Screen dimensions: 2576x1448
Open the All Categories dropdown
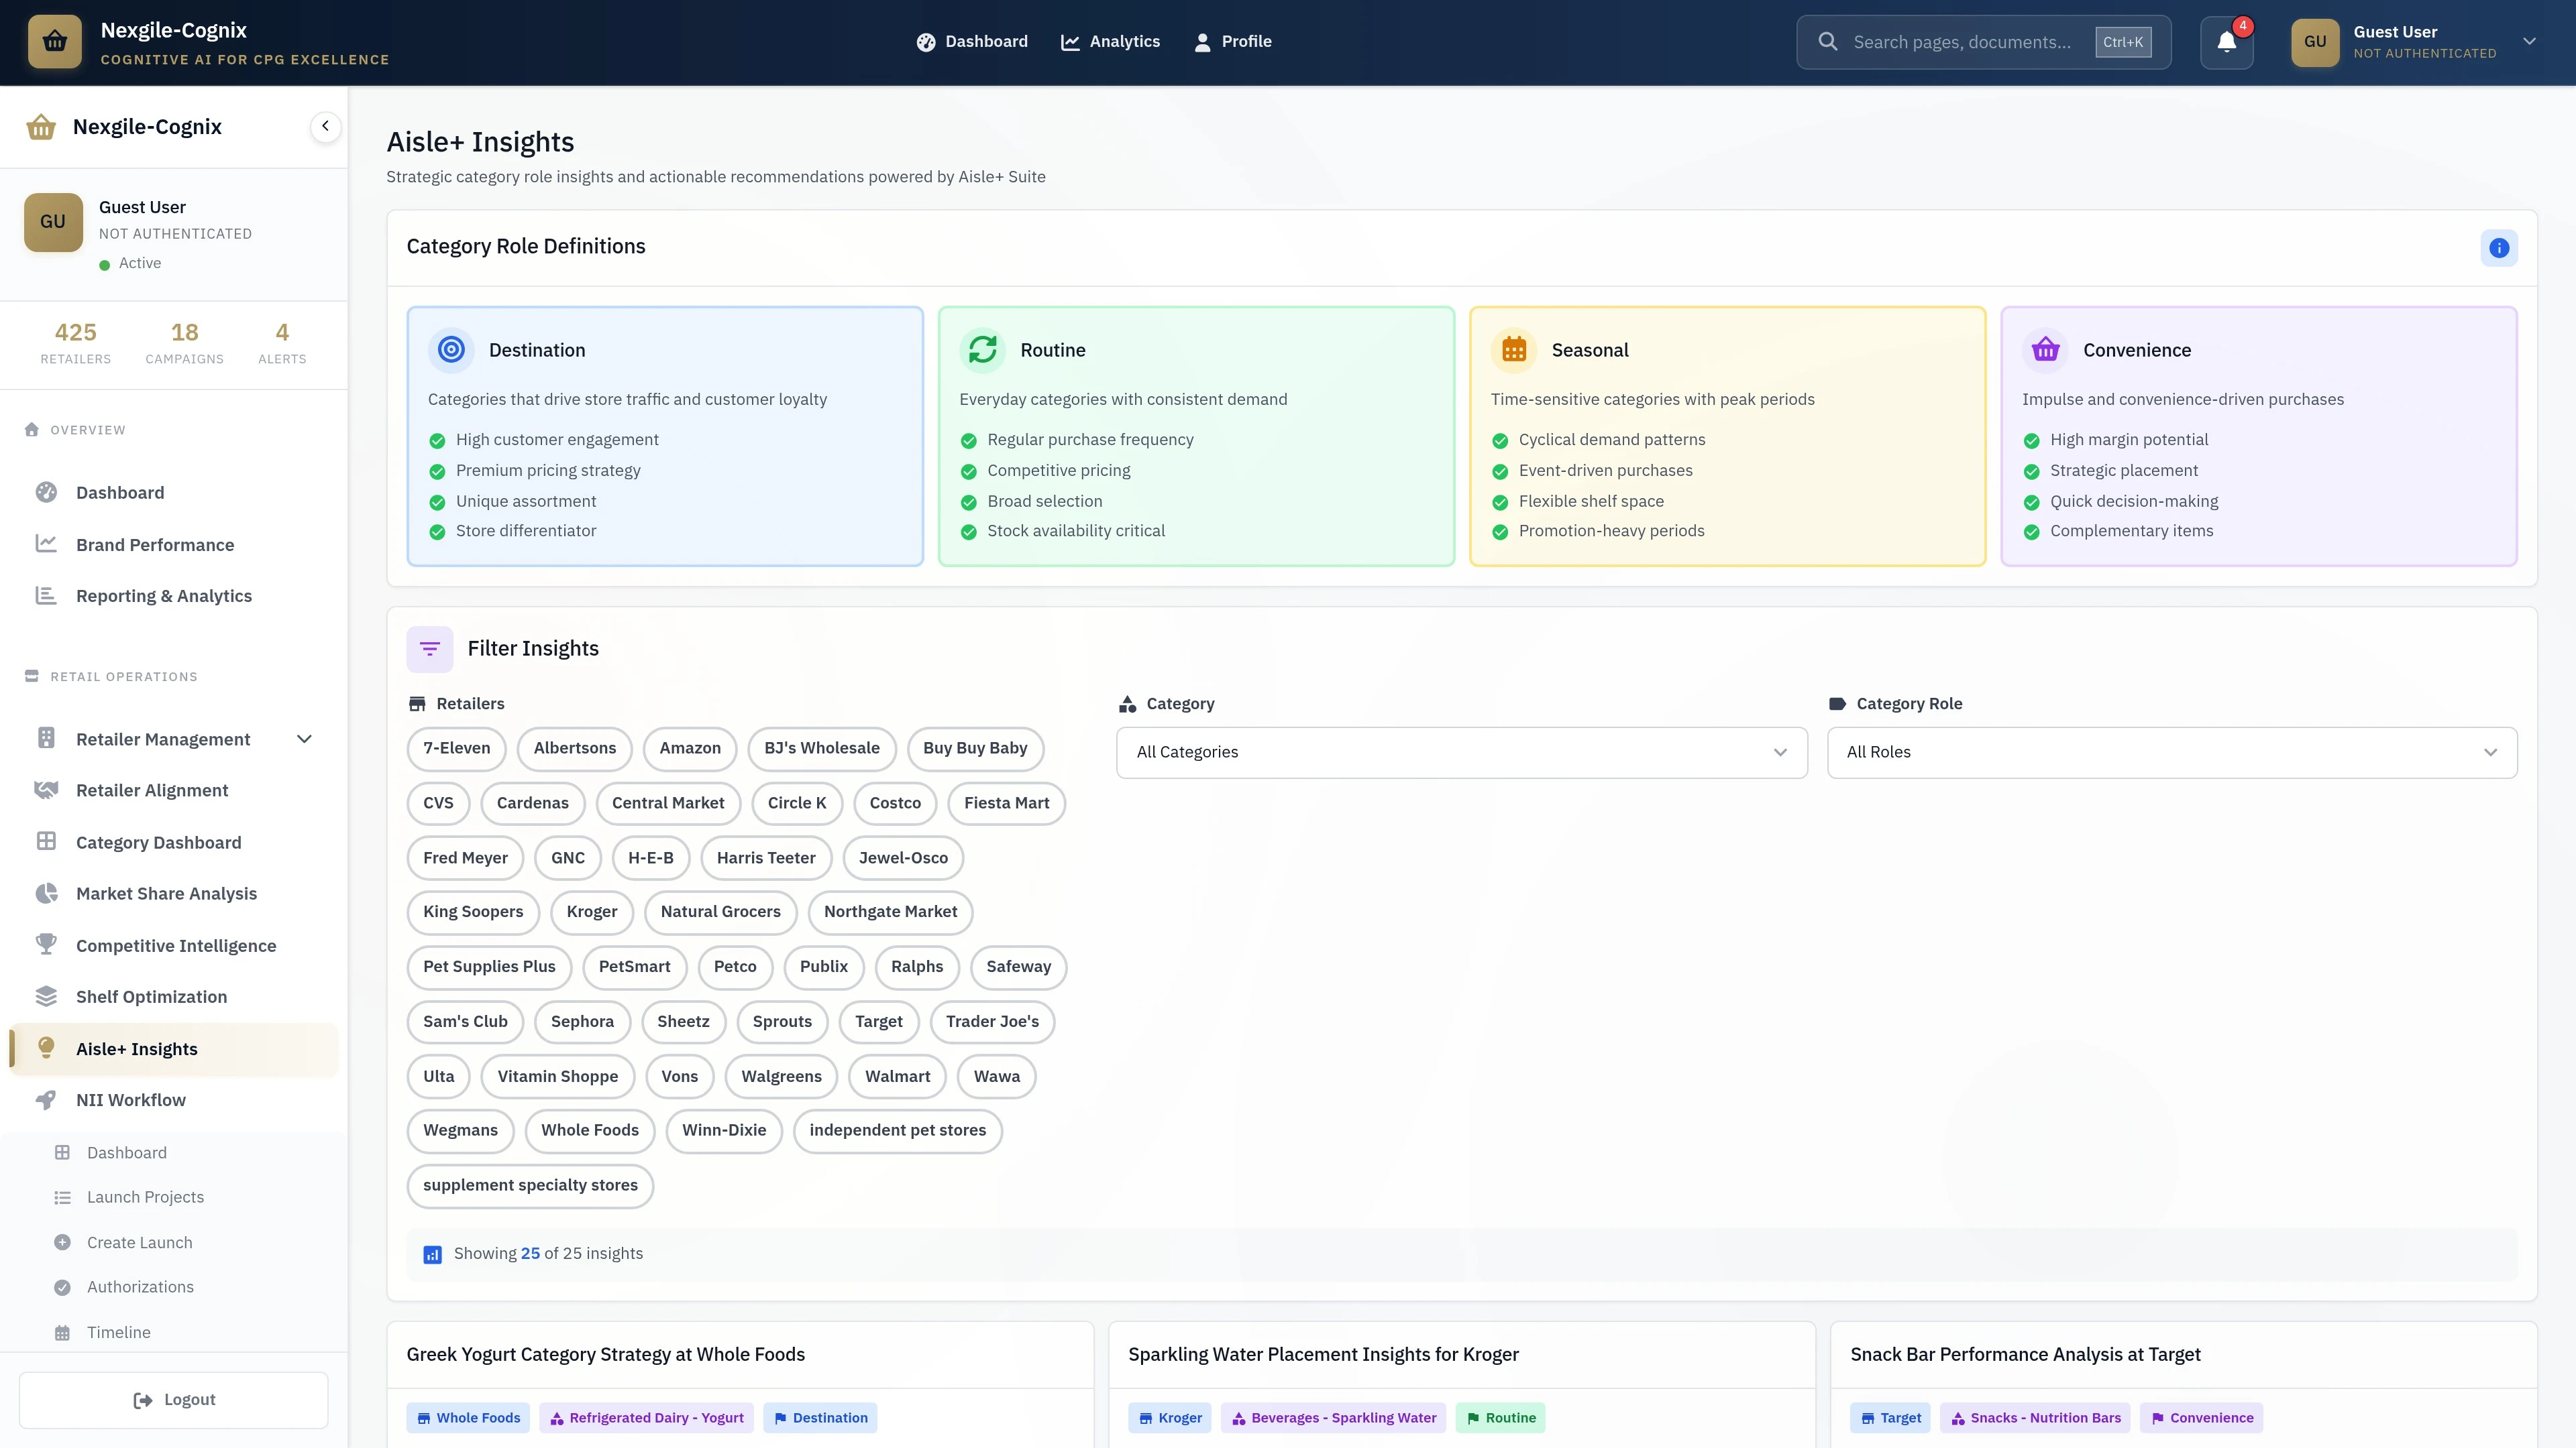tap(1460, 752)
